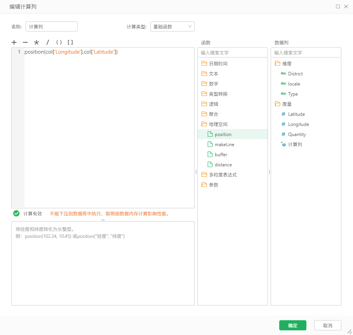The image size is (353, 335).
Task: Open the 计算类型 基础函数 dropdown
Action: 172,26
